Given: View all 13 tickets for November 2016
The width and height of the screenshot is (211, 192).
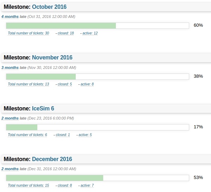Looking at the screenshot, I should 29,84.
